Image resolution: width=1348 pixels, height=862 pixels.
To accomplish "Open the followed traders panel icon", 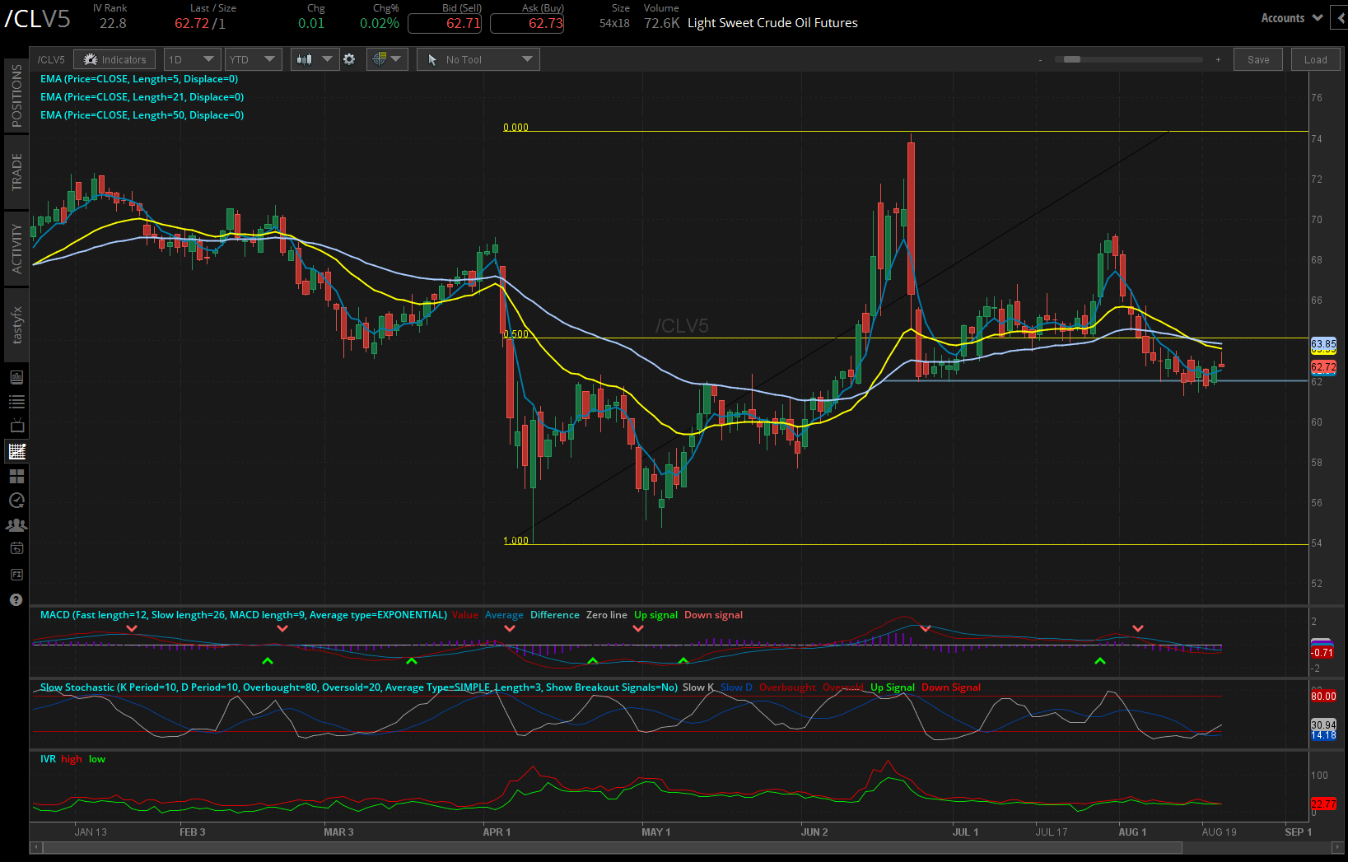I will pos(16,524).
